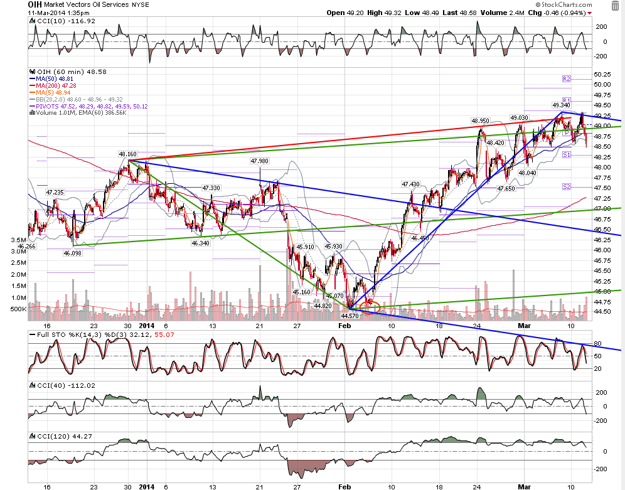
Task: Click the CCI(40) indicator mountain icon
Action: [x=32, y=386]
